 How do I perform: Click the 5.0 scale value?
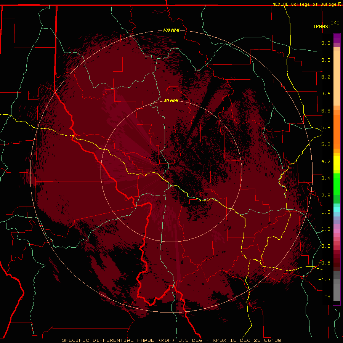[326, 144]
